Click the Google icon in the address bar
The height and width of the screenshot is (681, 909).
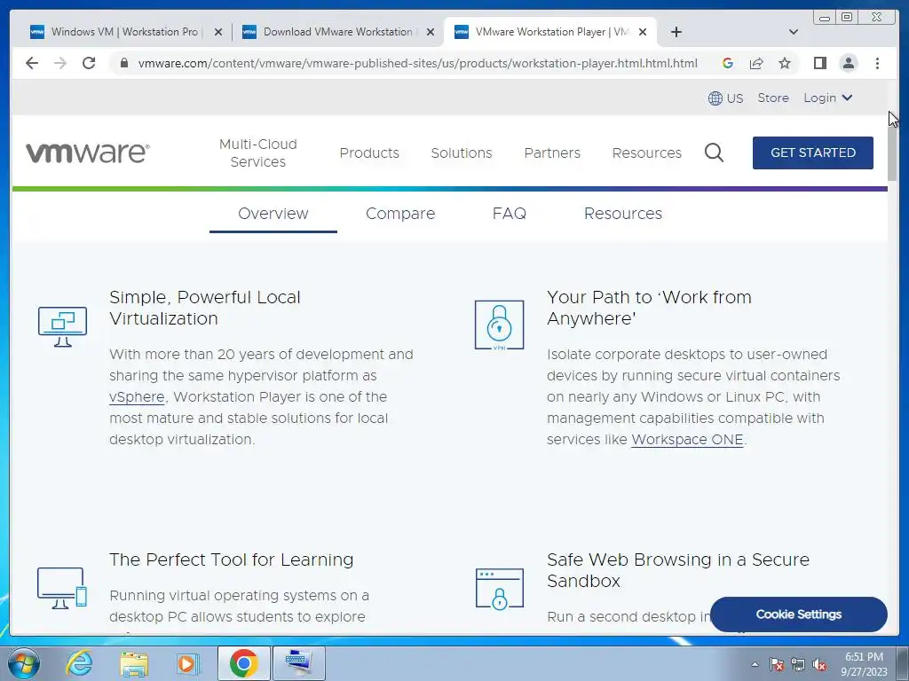tap(728, 63)
